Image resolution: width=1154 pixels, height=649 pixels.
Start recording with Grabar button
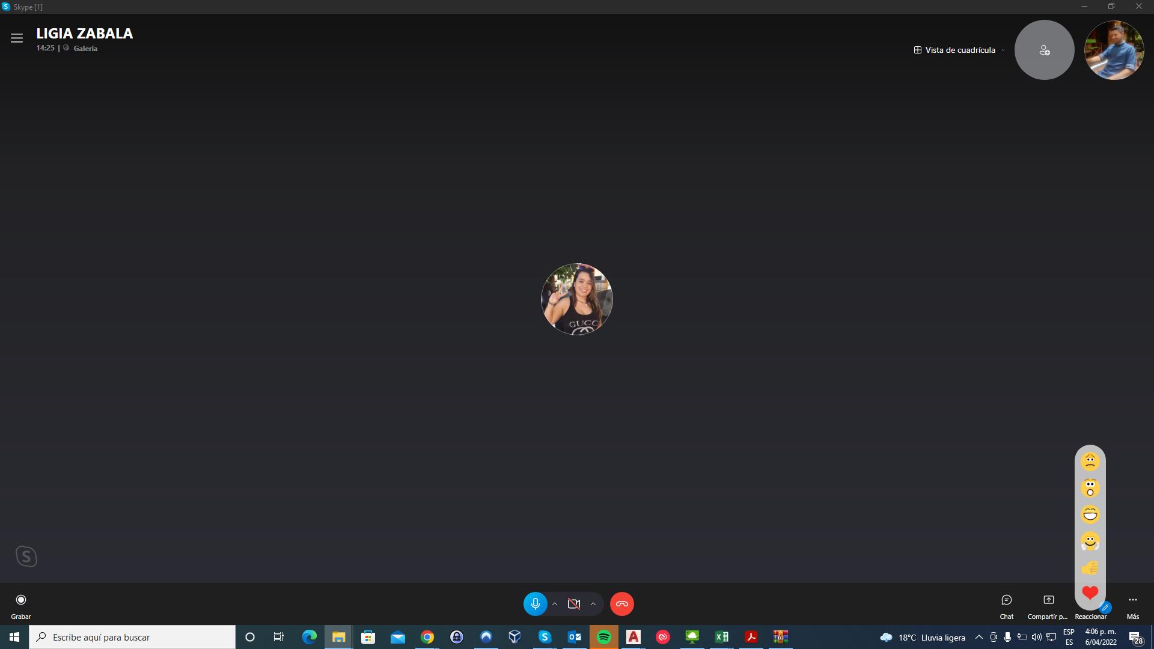pos(21,604)
